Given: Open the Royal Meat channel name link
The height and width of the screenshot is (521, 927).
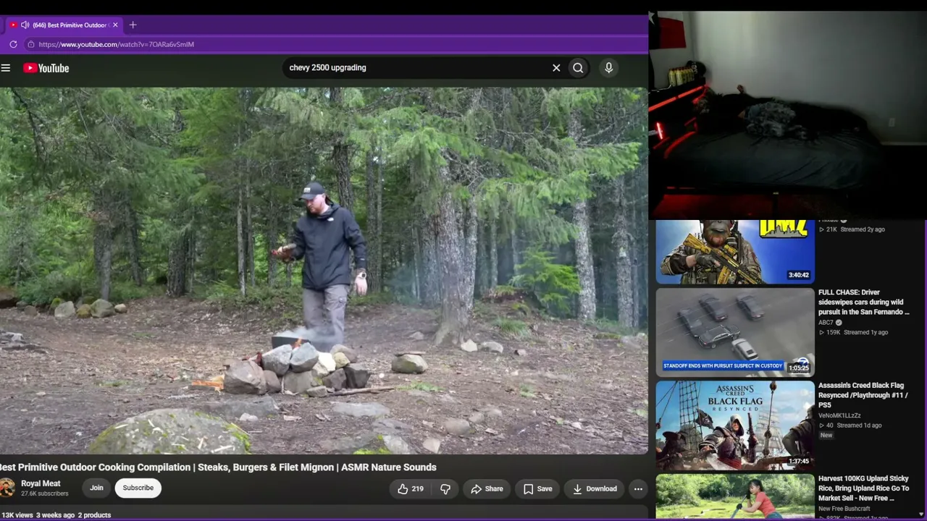Looking at the screenshot, I should pos(41,483).
